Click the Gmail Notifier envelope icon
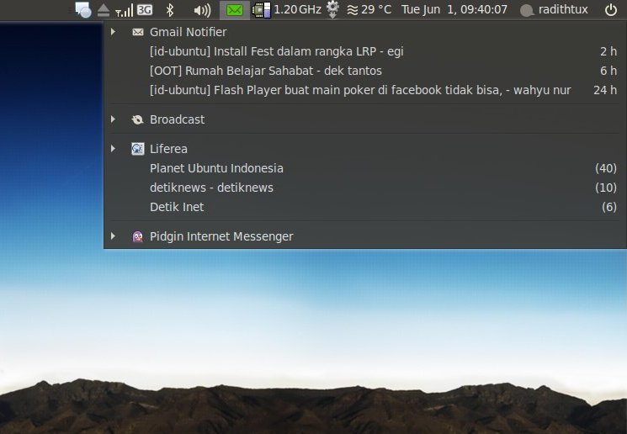 click(137, 32)
